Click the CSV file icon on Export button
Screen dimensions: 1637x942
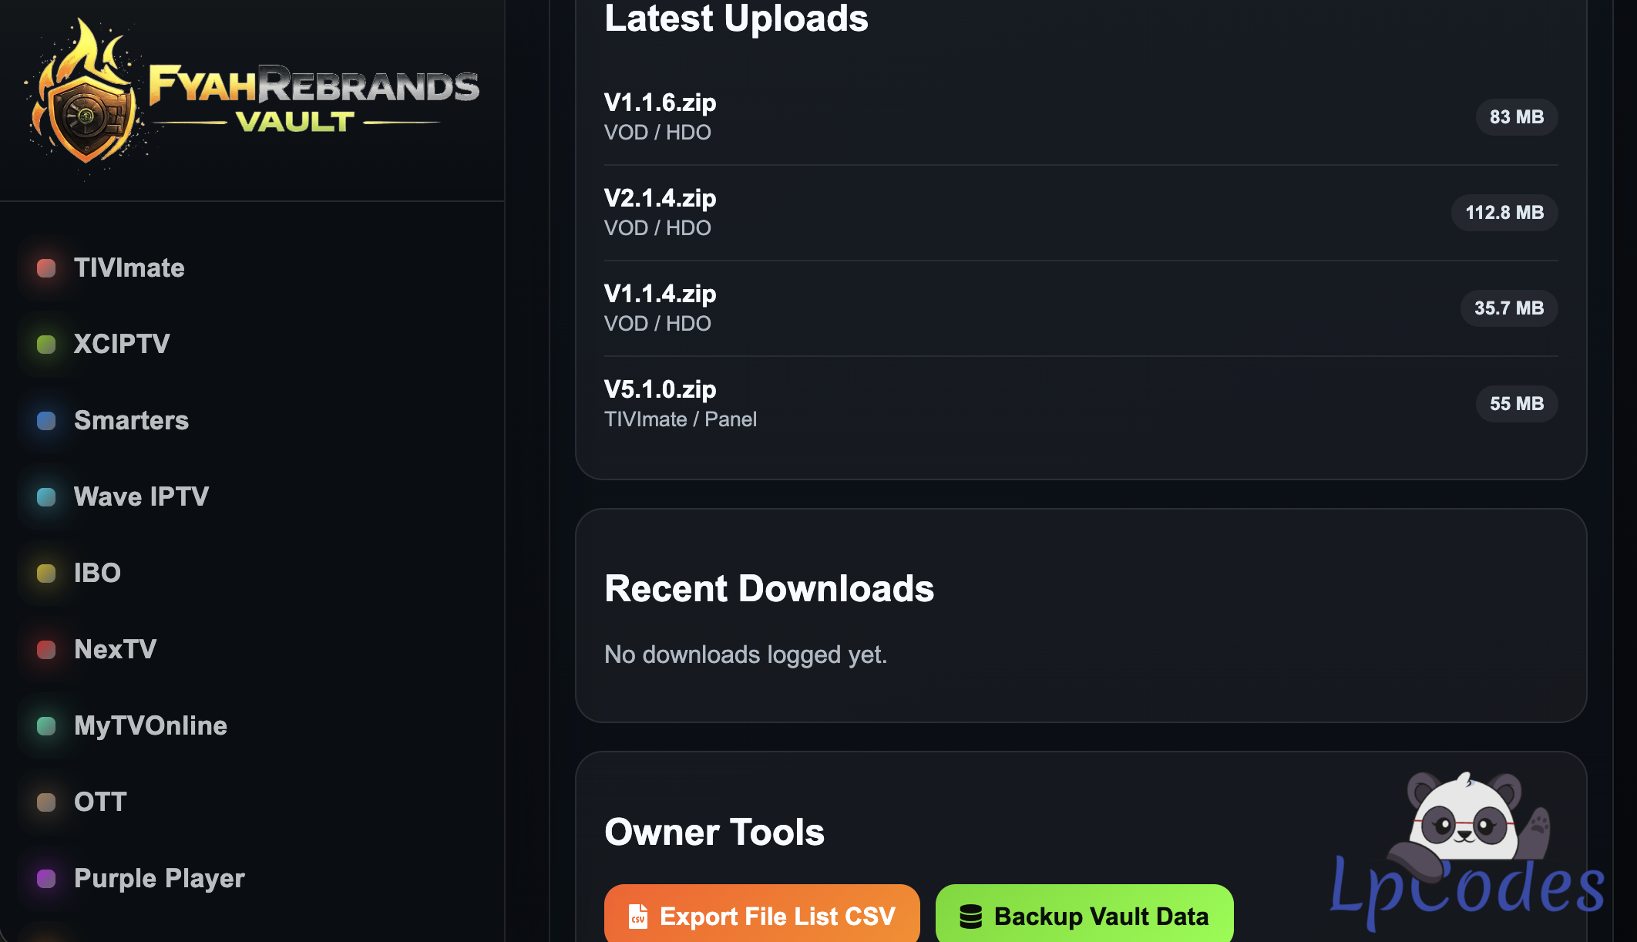pyautogui.click(x=638, y=917)
